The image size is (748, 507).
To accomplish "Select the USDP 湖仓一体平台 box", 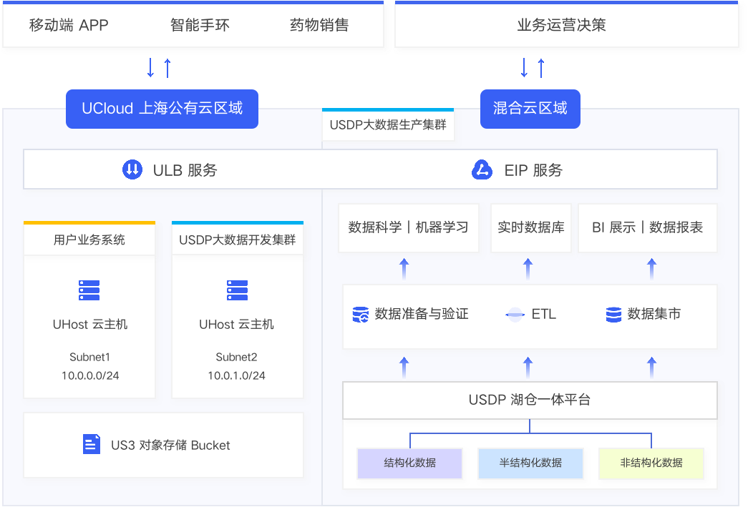I will pos(530,400).
